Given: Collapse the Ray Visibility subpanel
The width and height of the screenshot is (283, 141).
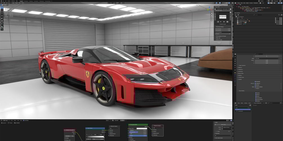Looking at the screenshot, I should [x=241, y=91].
